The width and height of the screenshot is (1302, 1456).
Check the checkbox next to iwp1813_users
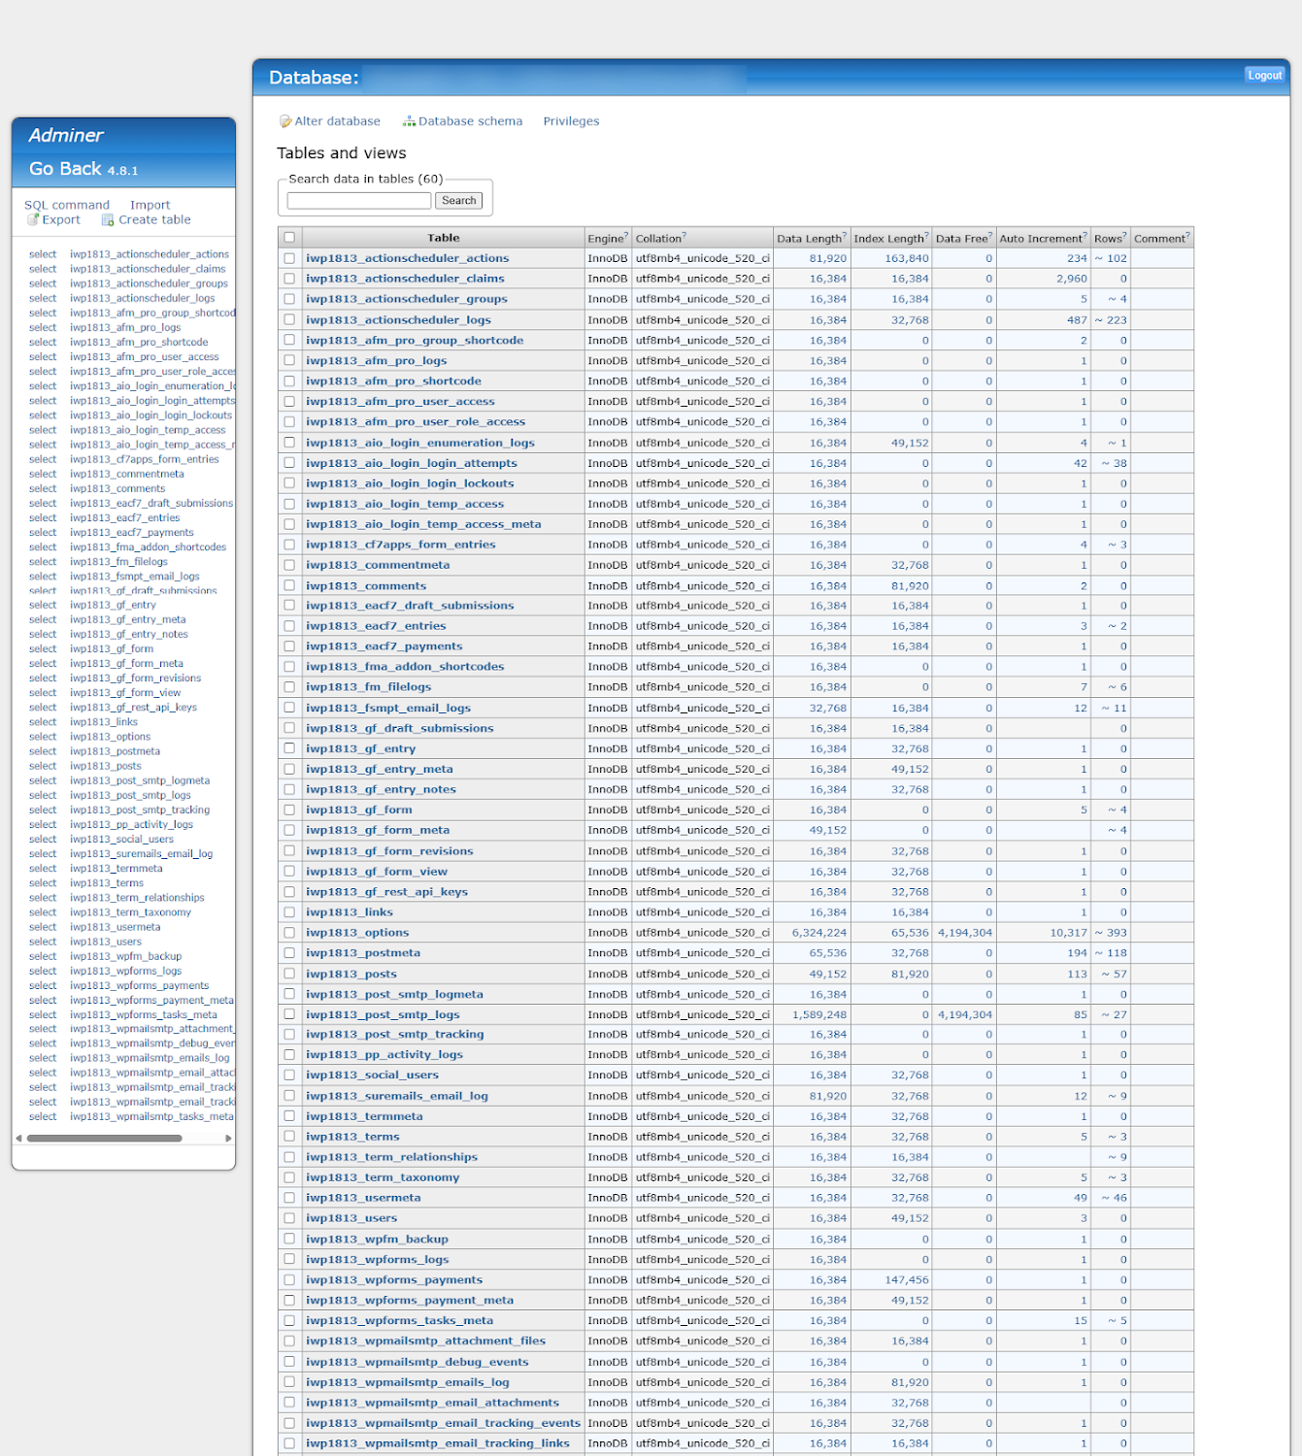click(x=288, y=1217)
